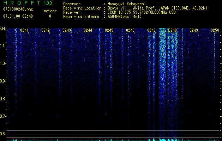
Task: Click the meteor count label
Action: (x=50, y=11)
